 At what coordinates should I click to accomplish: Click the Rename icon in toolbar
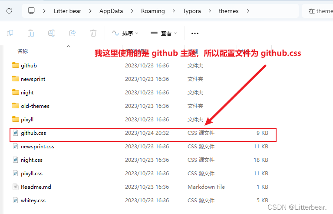click(52, 33)
